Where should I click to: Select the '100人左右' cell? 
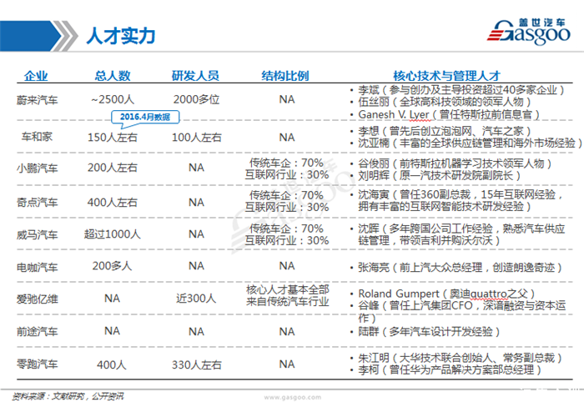coord(197,138)
